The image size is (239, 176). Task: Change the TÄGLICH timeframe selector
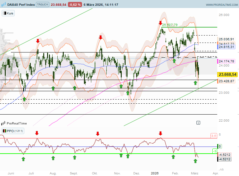(x=42, y=5)
